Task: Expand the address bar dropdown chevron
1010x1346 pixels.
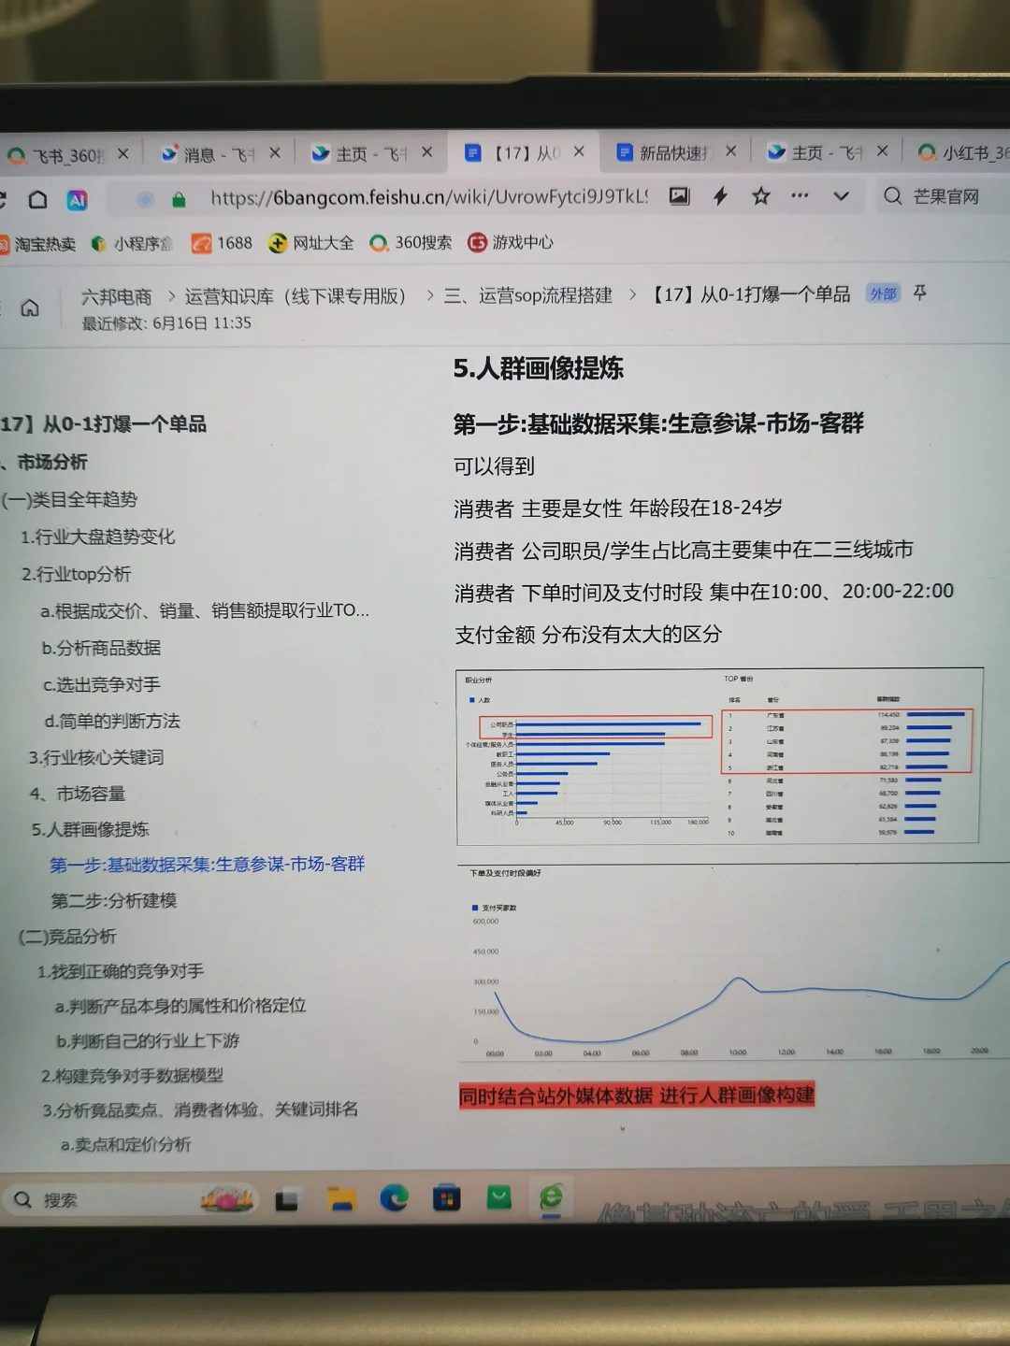Action: pyautogui.click(x=841, y=196)
